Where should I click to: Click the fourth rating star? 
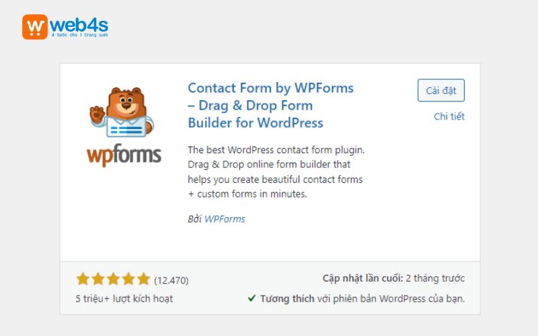pos(128,279)
